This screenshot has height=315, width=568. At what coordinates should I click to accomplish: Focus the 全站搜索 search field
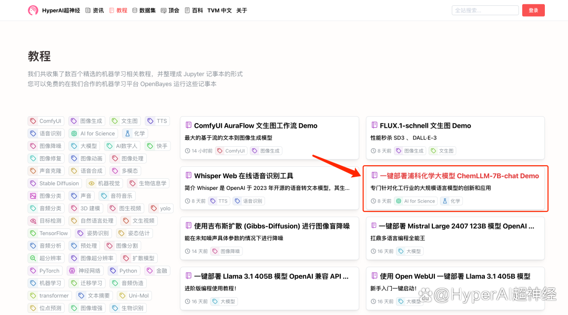coord(485,11)
